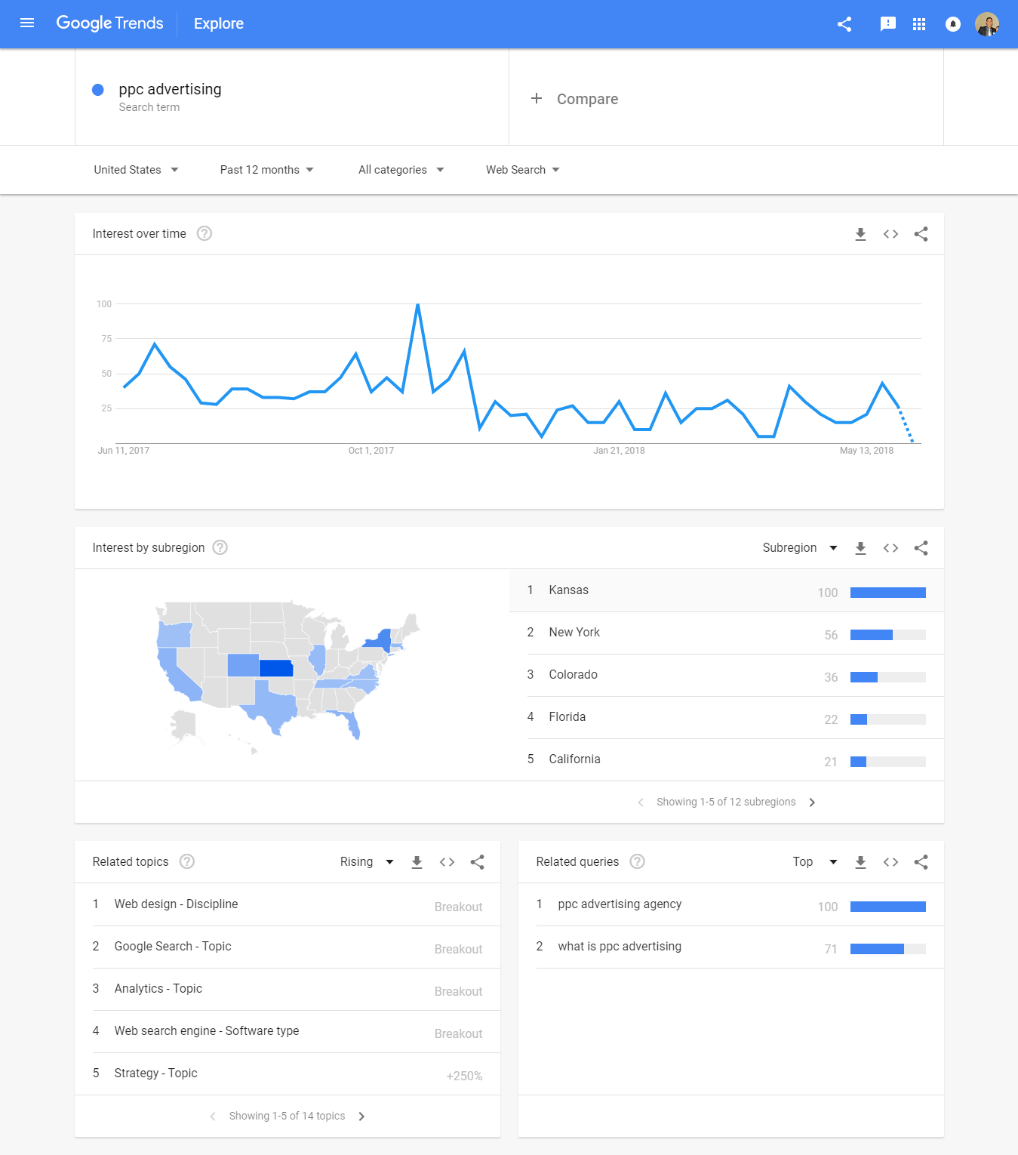The height and width of the screenshot is (1155, 1018).
Task: Expand the Past 12 months time filter
Action: point(267,170)
